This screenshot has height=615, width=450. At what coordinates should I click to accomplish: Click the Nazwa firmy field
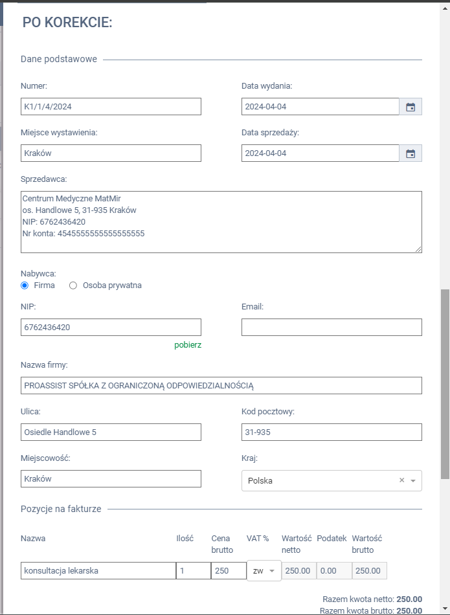tap(221, 385)
